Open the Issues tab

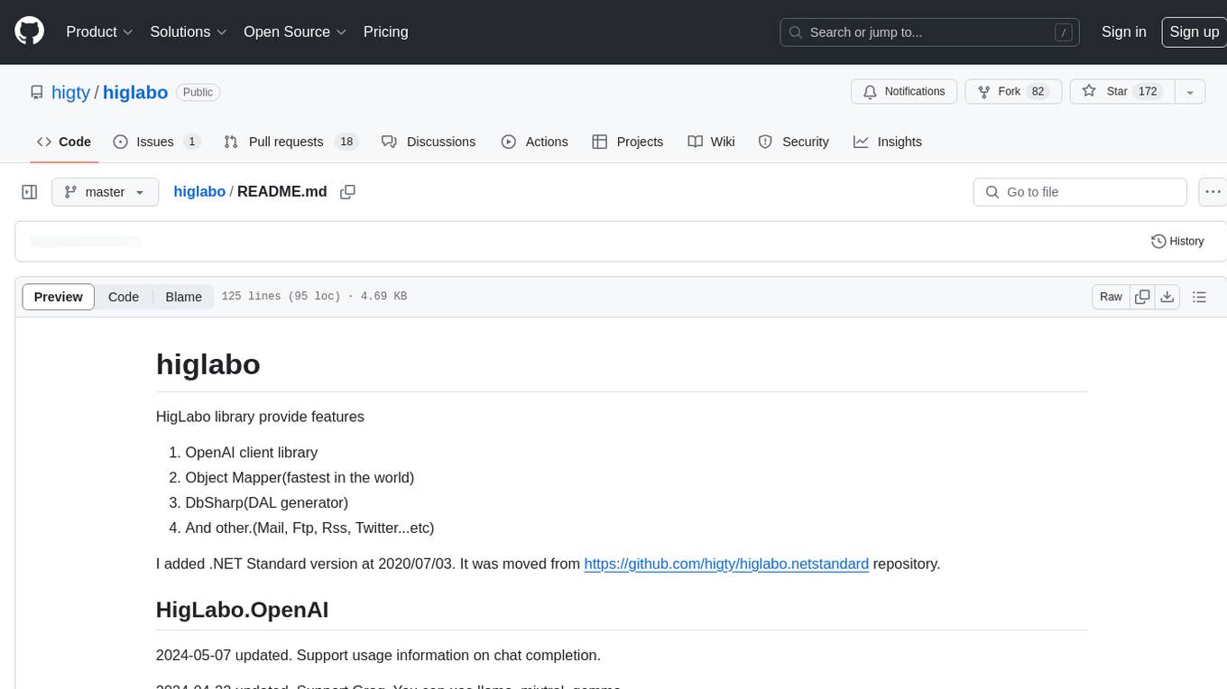(x=156, y=142)
